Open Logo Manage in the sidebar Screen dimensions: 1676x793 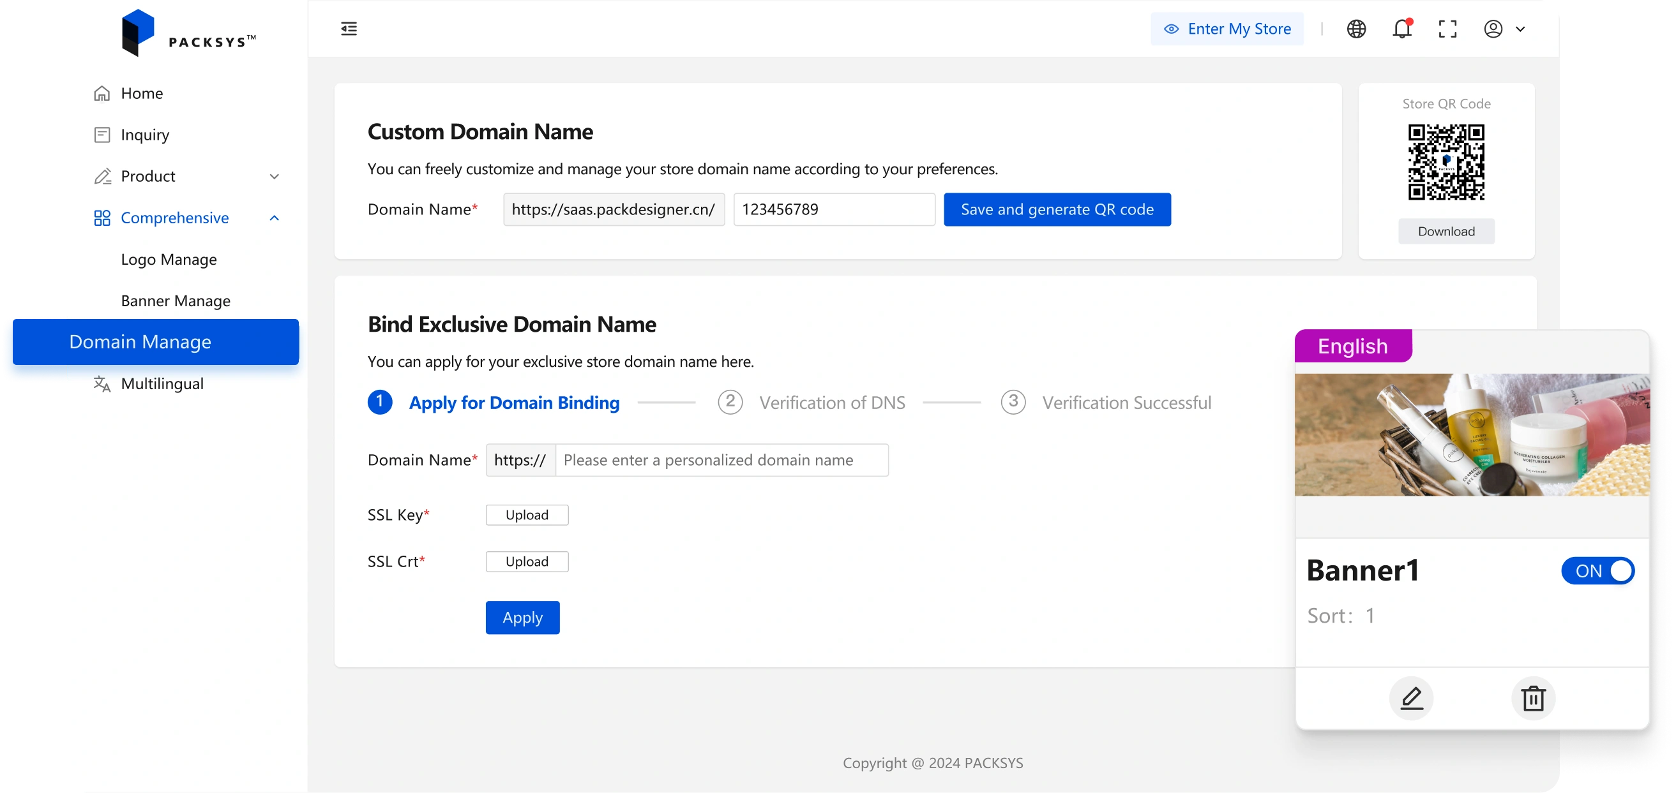[x=169, y=260]
